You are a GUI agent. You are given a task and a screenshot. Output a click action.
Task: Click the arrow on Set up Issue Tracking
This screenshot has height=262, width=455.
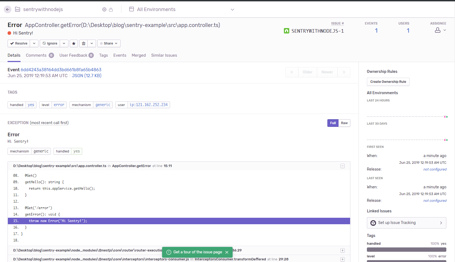pos(441,223)
